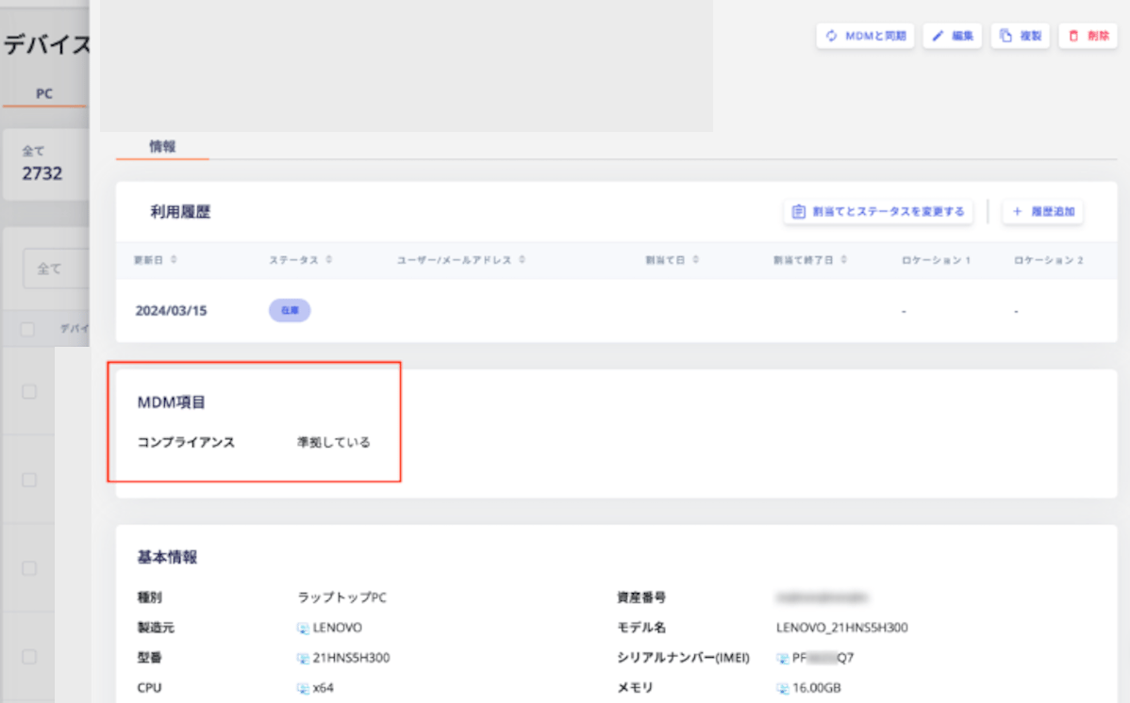This screenshot has width=1130, height=703.
Task: Sort by 割当て日 using its arrow icon
Action: coord(695,259)
